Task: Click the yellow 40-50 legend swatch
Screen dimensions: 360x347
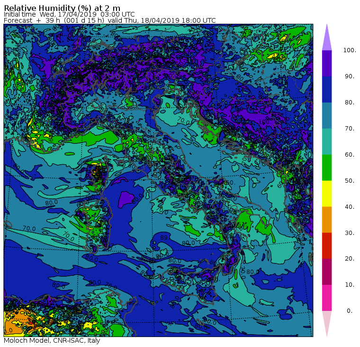Action: tap(327, 194)
